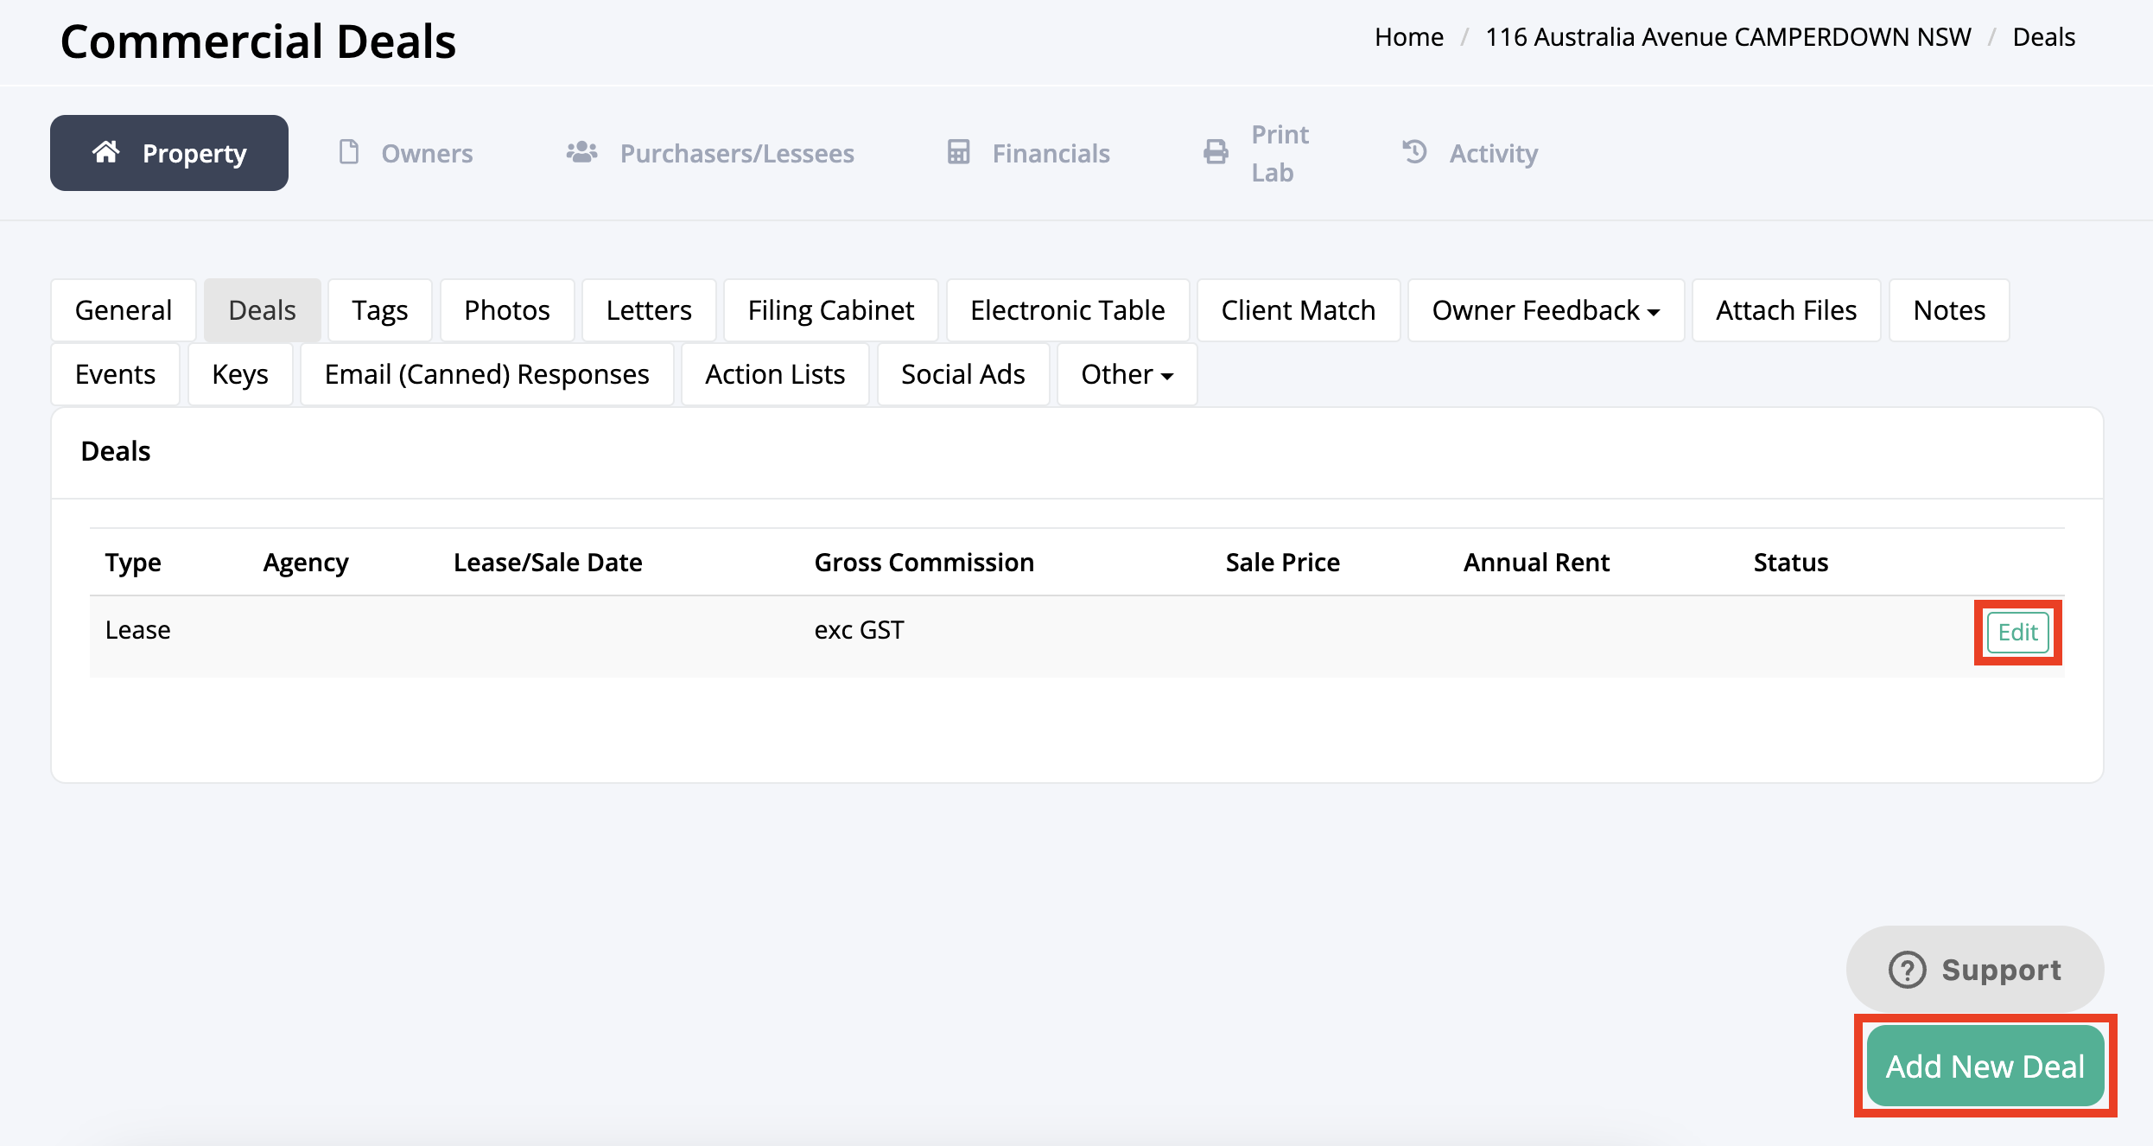The width and height of the screenshot is (2153, 1146).
Task: Click the Type column header
Action: (x=133, y=562)
